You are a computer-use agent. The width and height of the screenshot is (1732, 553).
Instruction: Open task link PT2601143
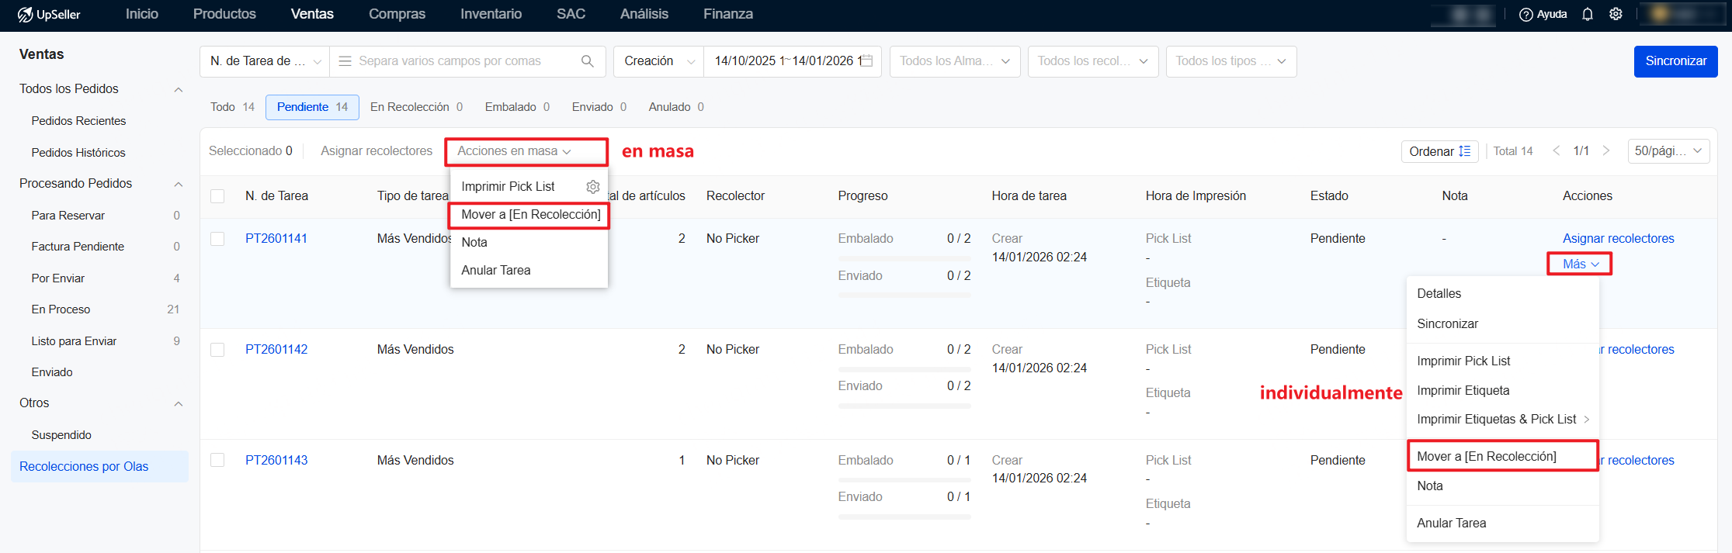(x=276, y=460)
